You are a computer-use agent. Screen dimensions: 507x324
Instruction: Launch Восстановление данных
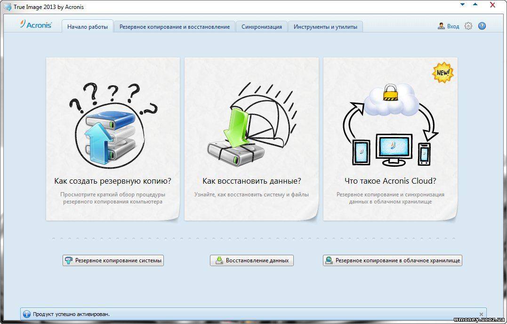252,260
